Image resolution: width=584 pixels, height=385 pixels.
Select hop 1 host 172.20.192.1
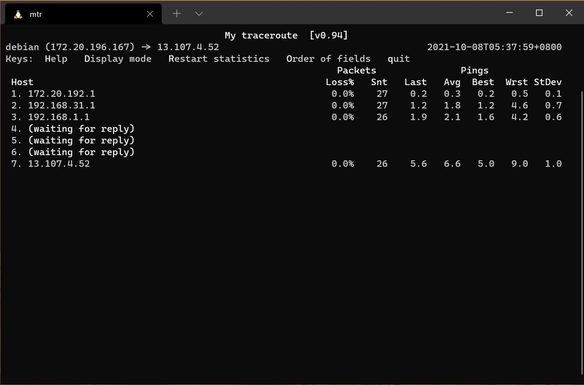tap(61, 94)
